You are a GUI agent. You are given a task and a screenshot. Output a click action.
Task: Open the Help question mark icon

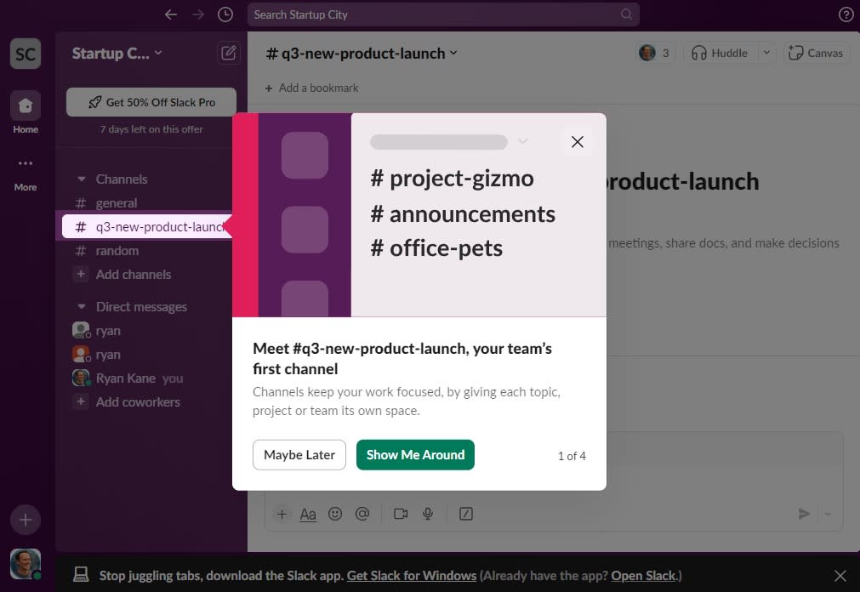pyautogui.click(x=846, y=14)
